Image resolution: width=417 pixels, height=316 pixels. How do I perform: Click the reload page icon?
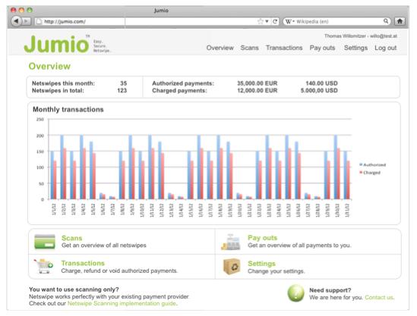(x=275, y=21)
